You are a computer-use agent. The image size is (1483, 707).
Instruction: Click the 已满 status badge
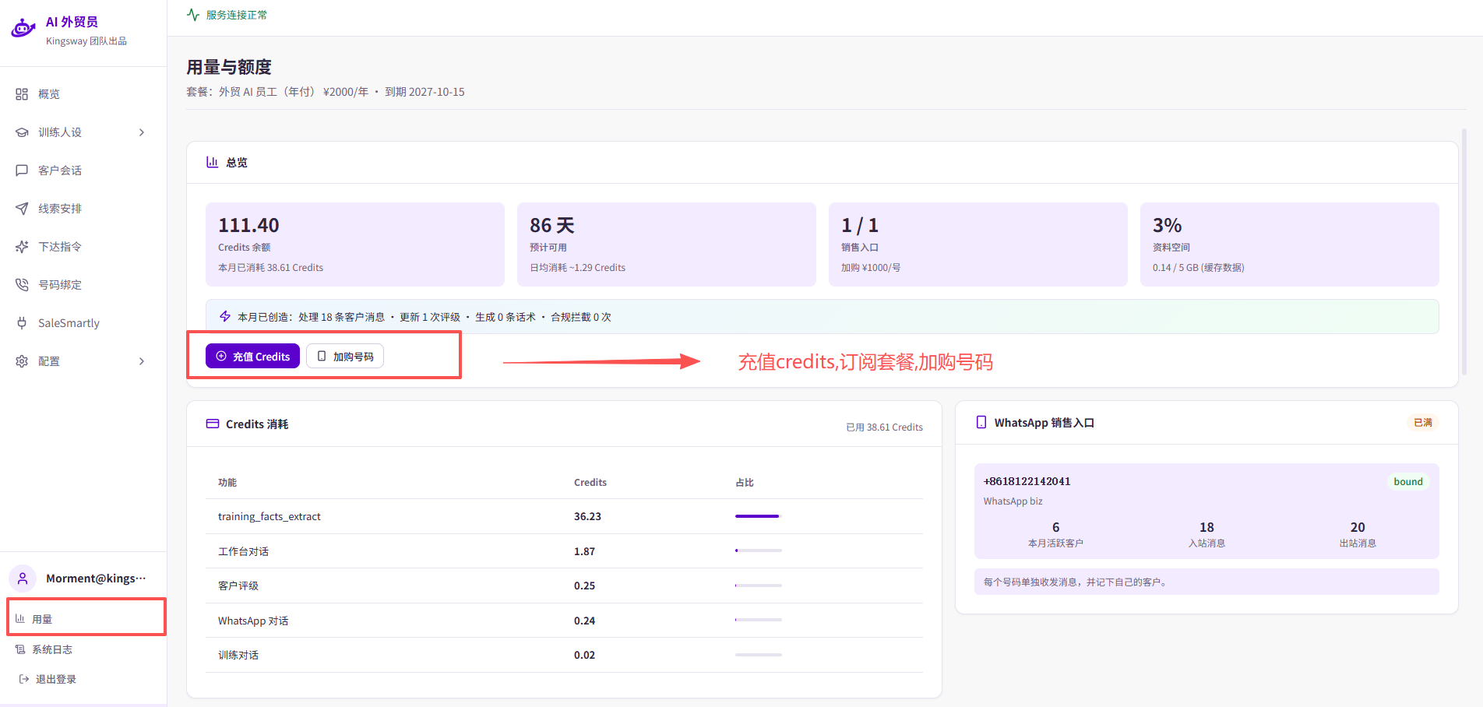click(1423, 422)
